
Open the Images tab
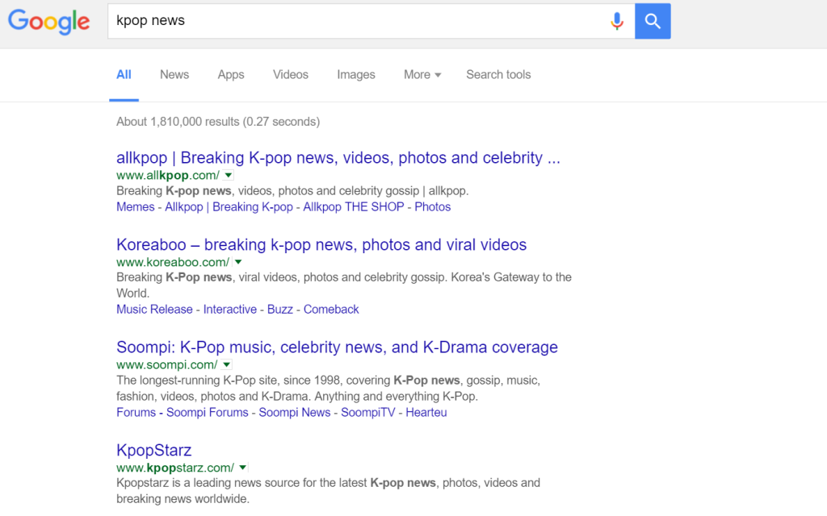[x=356, y=75]
